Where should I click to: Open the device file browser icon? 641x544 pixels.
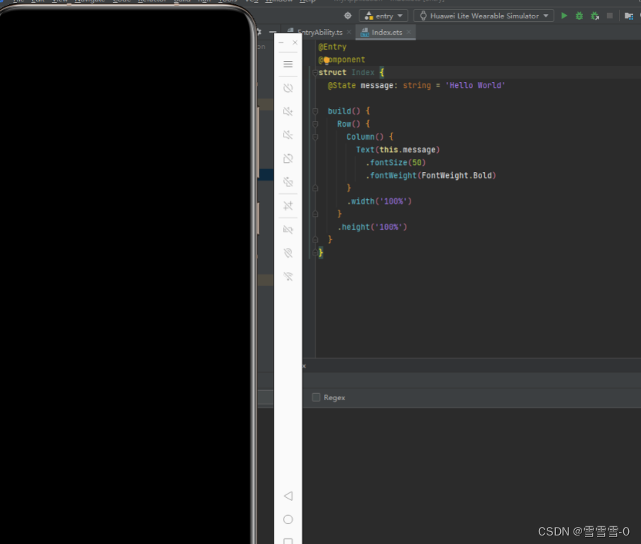(x=629, y=16)
